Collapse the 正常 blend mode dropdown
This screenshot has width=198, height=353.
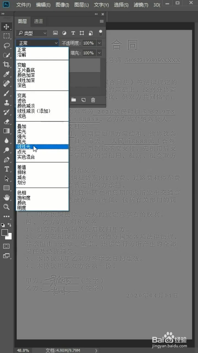click(x=37, y=43)
